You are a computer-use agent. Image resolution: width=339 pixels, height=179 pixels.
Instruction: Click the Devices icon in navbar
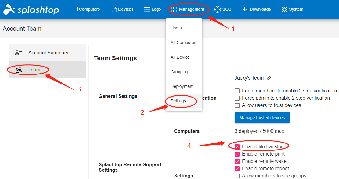coord(113,9)
